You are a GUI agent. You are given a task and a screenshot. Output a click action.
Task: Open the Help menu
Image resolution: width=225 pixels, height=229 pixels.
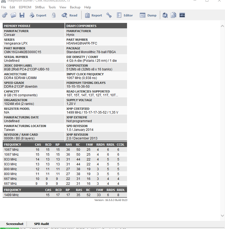click(87, 7)
